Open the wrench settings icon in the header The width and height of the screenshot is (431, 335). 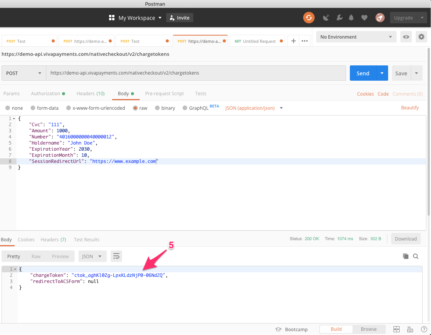coord(340,18)
